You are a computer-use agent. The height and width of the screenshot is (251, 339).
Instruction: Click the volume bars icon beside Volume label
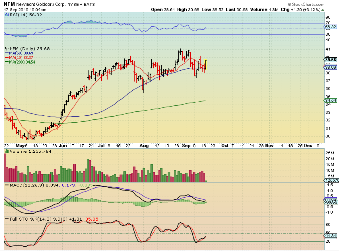(x=7, y=151)
